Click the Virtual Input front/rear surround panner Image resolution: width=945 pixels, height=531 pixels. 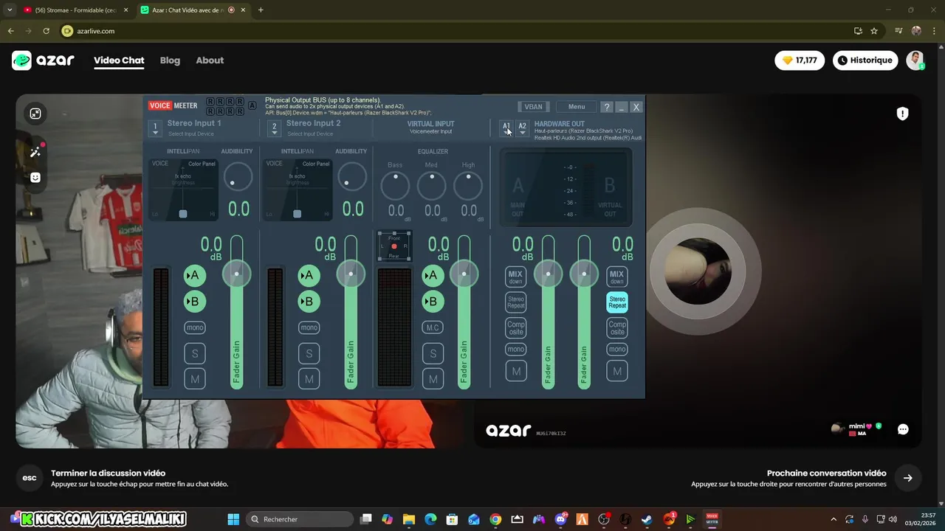394,246
